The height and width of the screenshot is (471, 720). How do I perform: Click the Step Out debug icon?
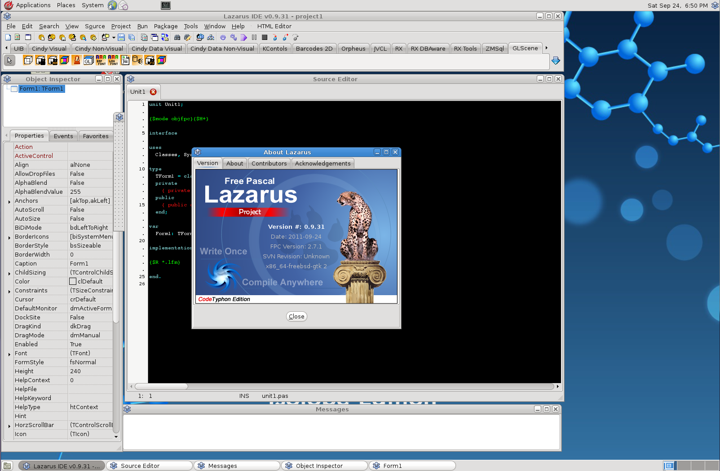tap(296, 37)
